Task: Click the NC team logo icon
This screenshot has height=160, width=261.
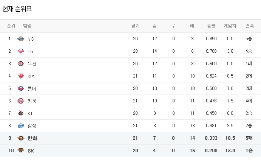Action: tap(20, 39)
